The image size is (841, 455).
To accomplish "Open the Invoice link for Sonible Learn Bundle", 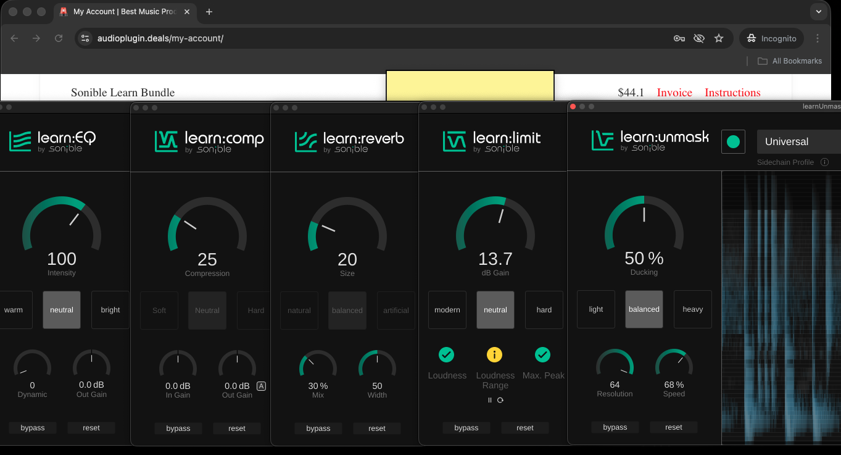I will (674, 93).
